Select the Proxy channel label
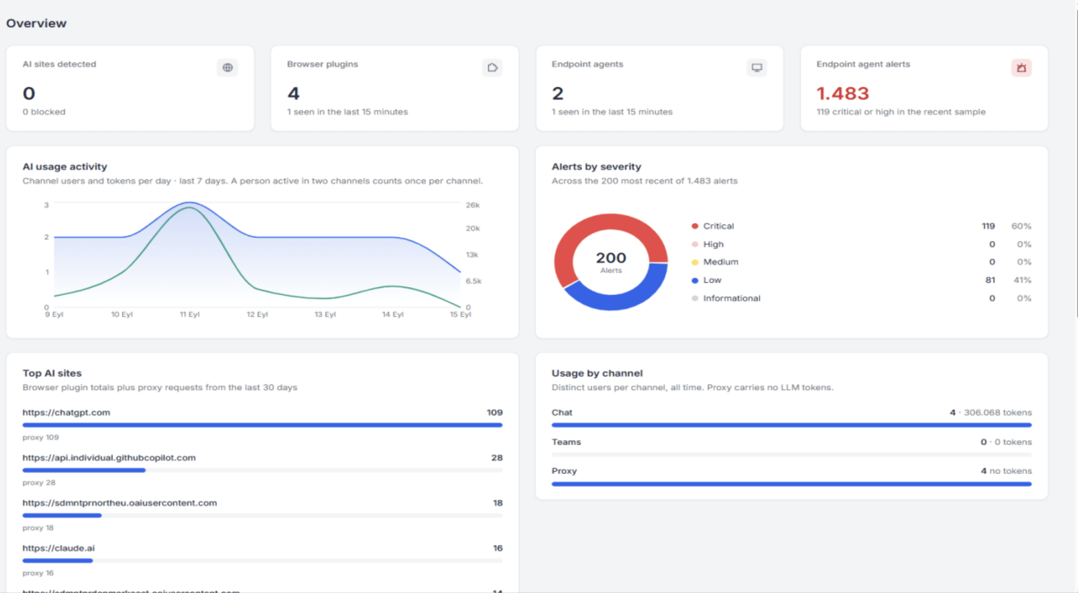The height and width of the screenshot is (593, 1078). pyautogui.click(x=564, y=471)
